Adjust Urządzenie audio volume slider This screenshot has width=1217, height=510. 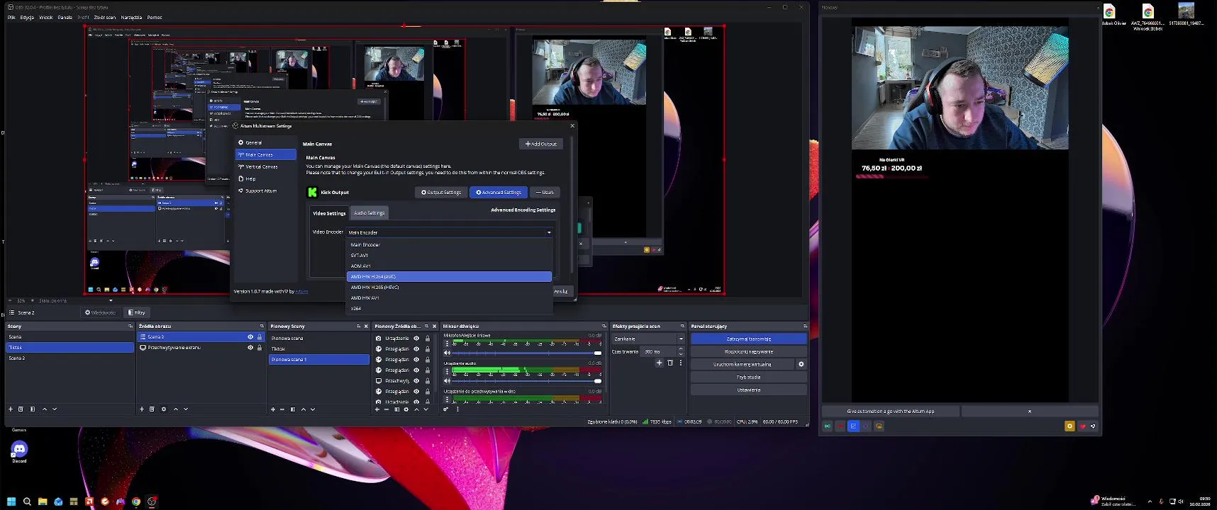527,380
